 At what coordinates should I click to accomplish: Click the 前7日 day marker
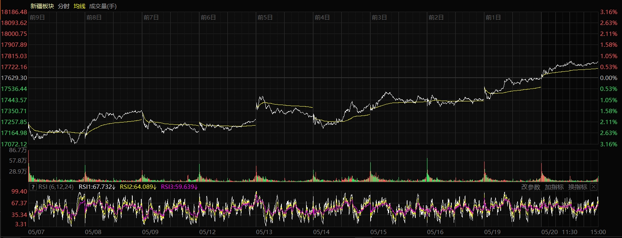pos(151,18)
